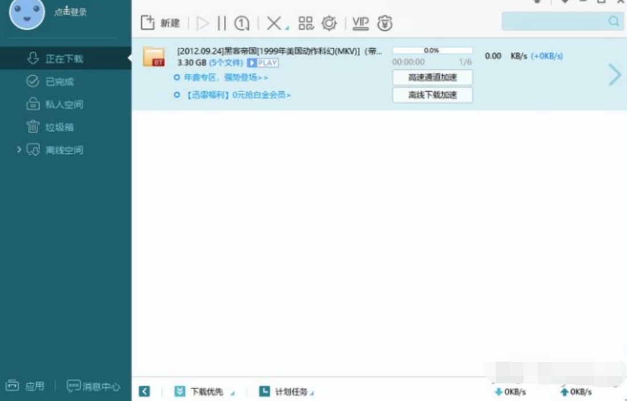Image resolution: width=627 pixels, height=401 pixels.
Task: Click the 1/6 resource count text
Action: point(465,62)
